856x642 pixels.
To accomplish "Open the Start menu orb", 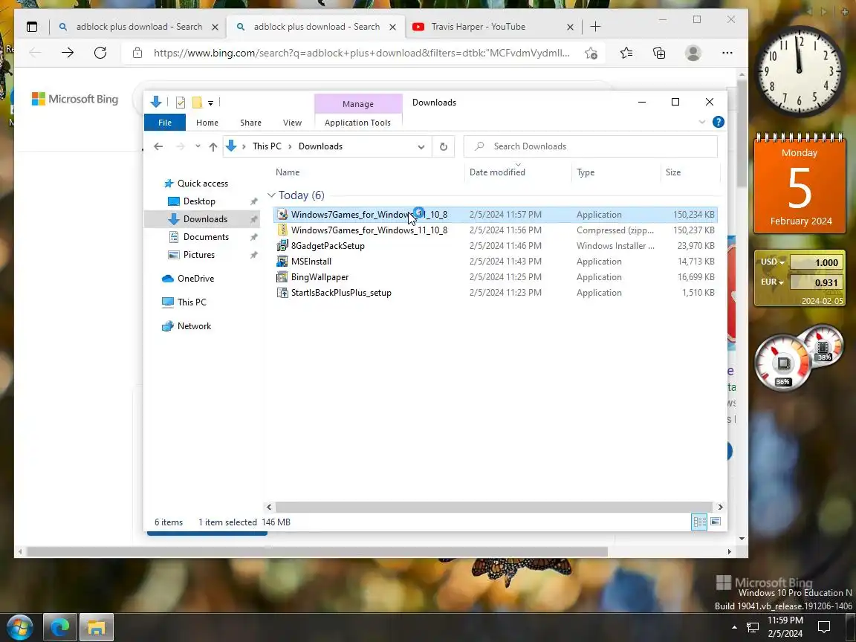I will point(19,627).
